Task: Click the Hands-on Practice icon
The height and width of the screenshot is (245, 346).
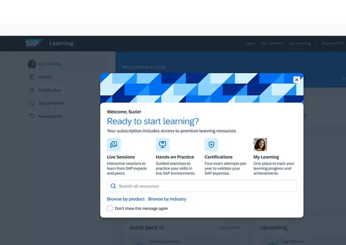Action: (x=163, y=144)
